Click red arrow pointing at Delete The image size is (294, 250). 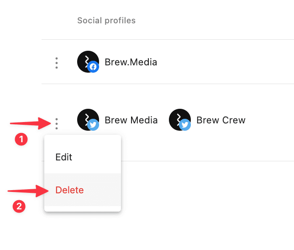[27, 191]
